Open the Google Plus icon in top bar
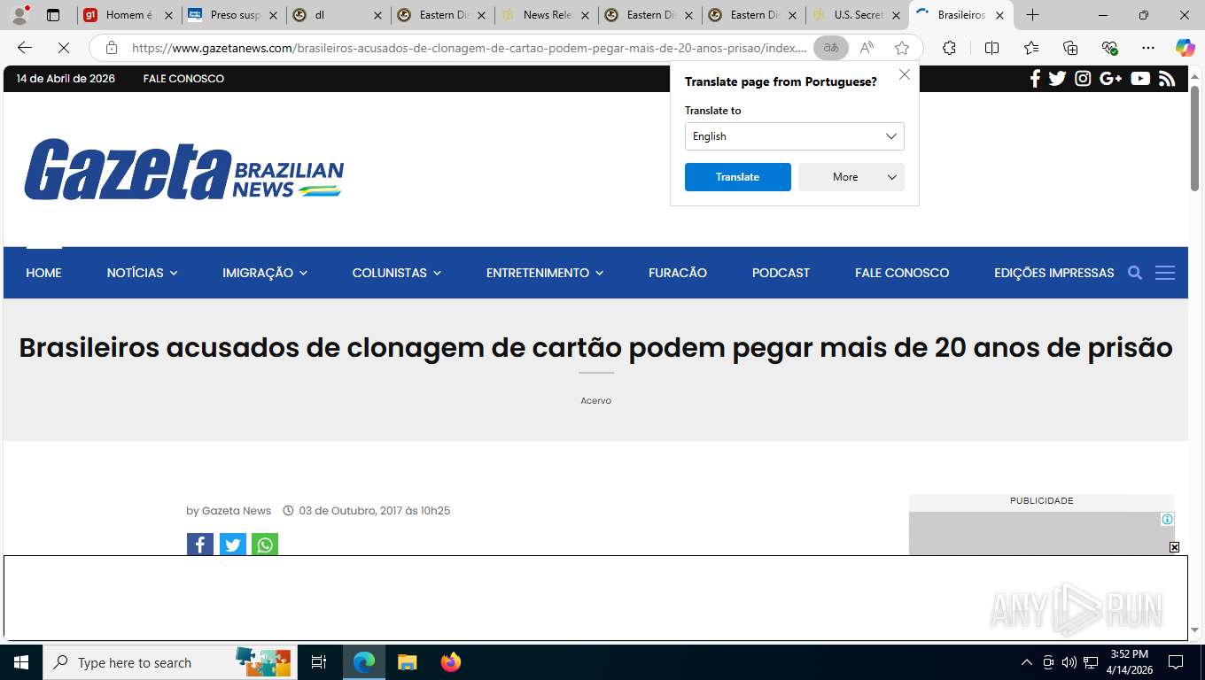 [1110, 79]
